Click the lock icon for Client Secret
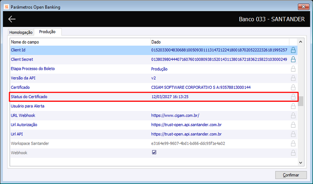The image size is (313, 184). (293, 60)
